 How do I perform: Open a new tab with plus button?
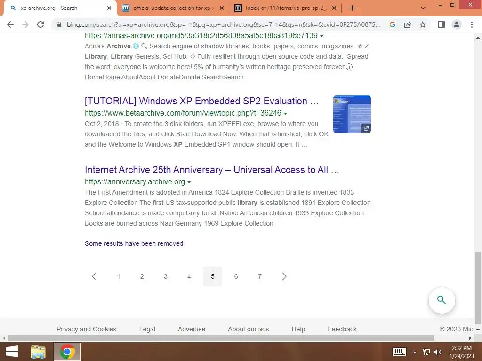(352, 8)
